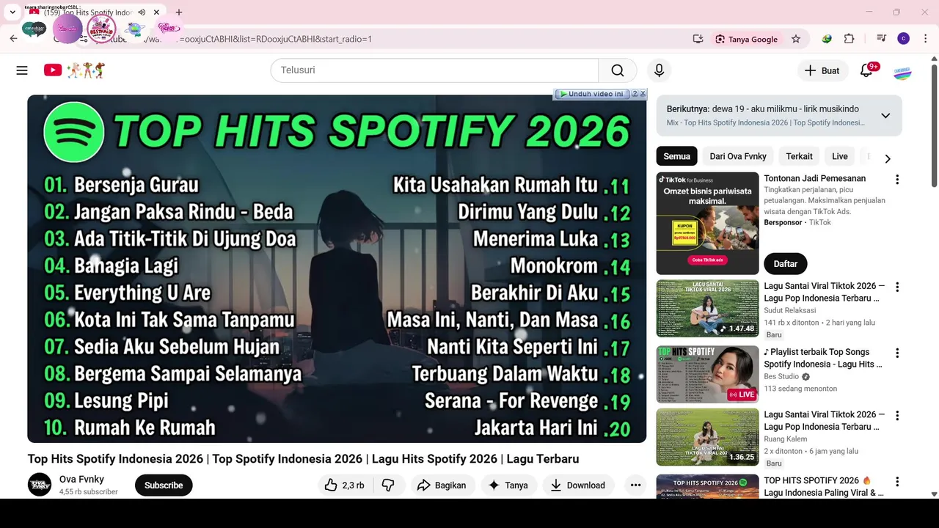Mute the tab using speaker icon

pos(142,12)
